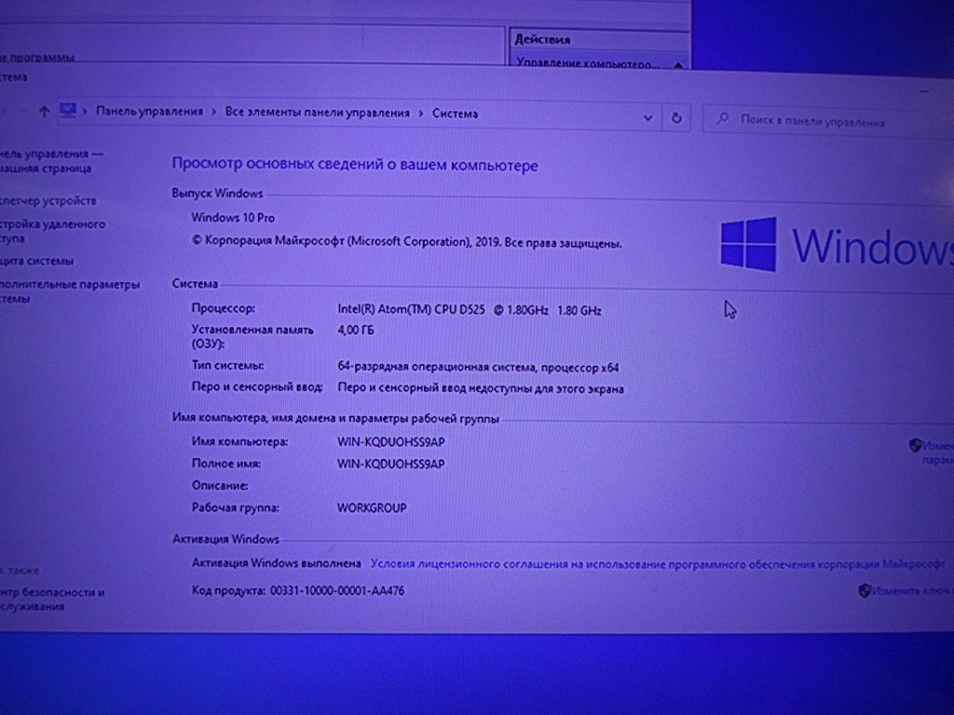Viewport: 954px width, 715px height.
Task: Click the Windows logo image
Action: coord(748,244)
